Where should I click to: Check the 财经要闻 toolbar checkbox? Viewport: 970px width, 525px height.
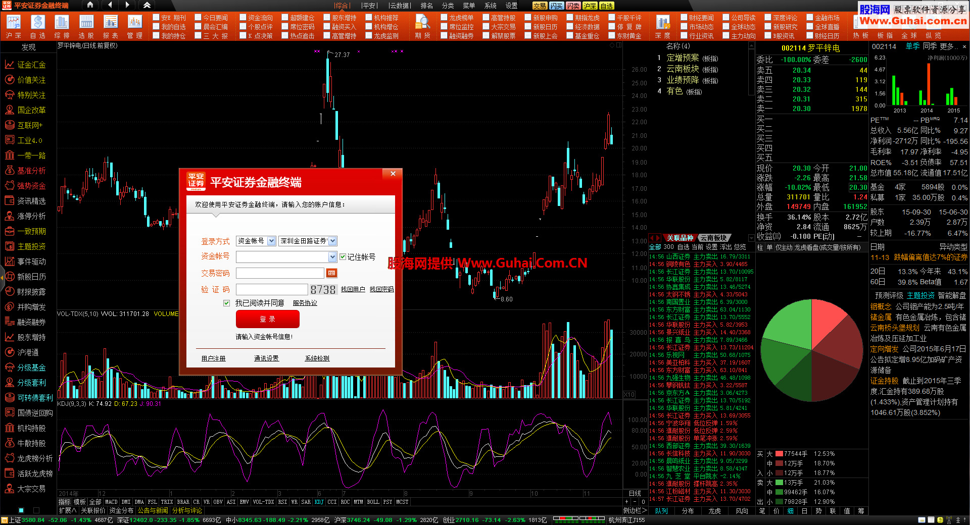pos(684,18)
